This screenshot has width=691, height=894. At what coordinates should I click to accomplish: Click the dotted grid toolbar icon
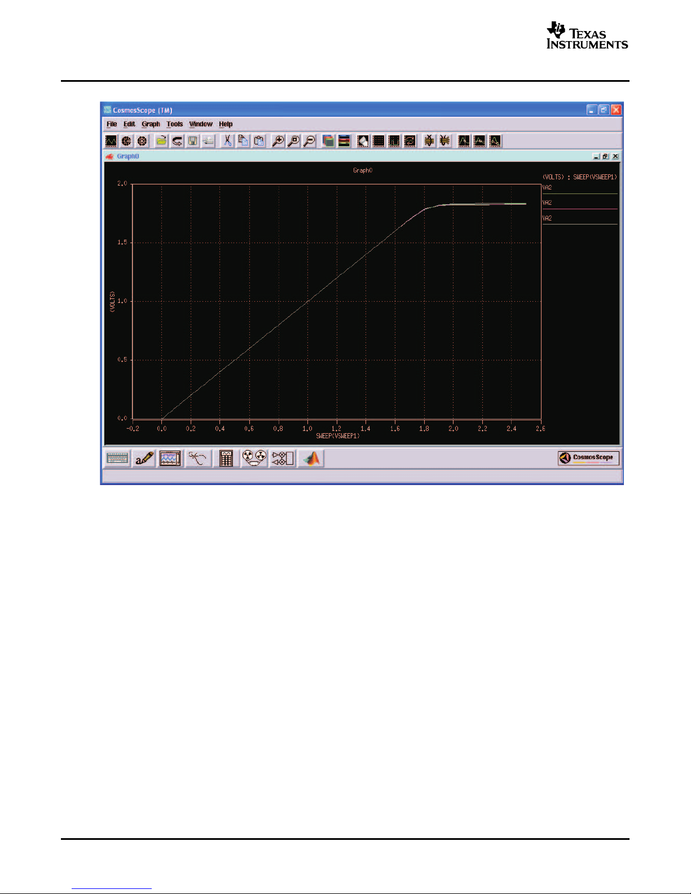[379, 141]
